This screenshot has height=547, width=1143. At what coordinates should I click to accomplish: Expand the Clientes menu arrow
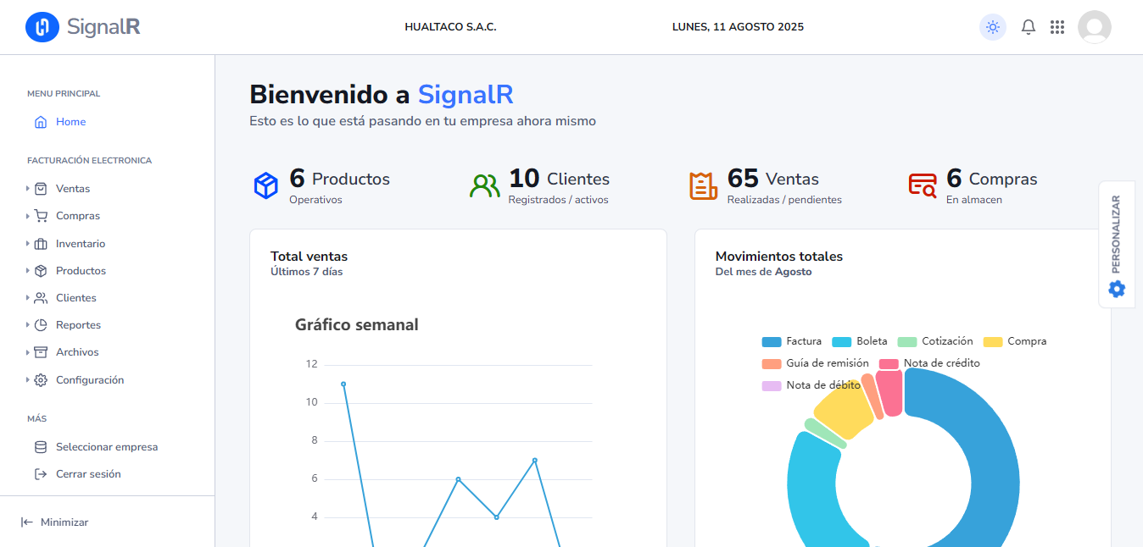tap(28, 298)
